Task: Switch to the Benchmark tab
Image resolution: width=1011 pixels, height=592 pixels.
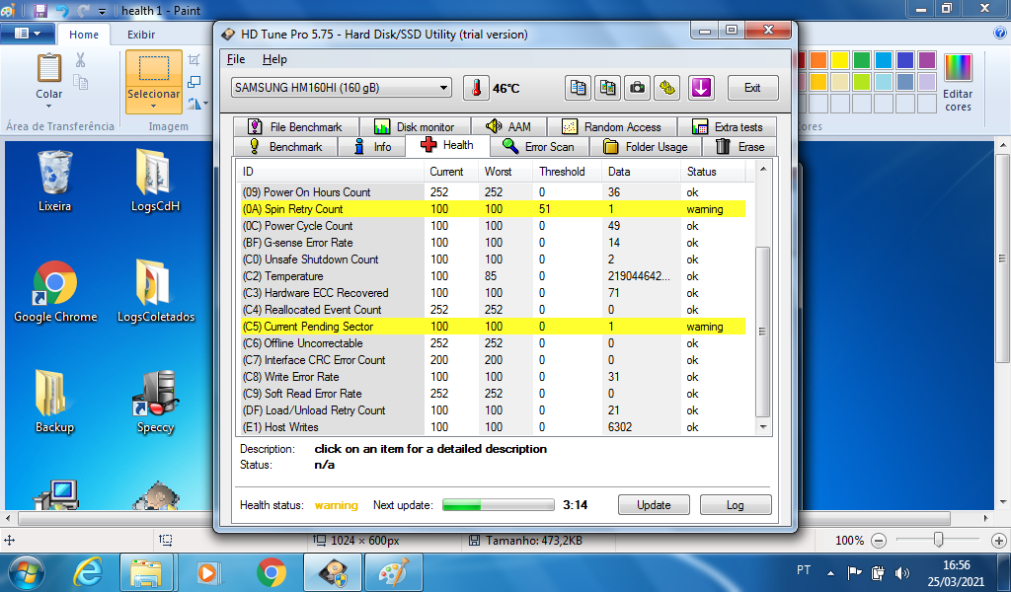Action: (x=285, y=147)
